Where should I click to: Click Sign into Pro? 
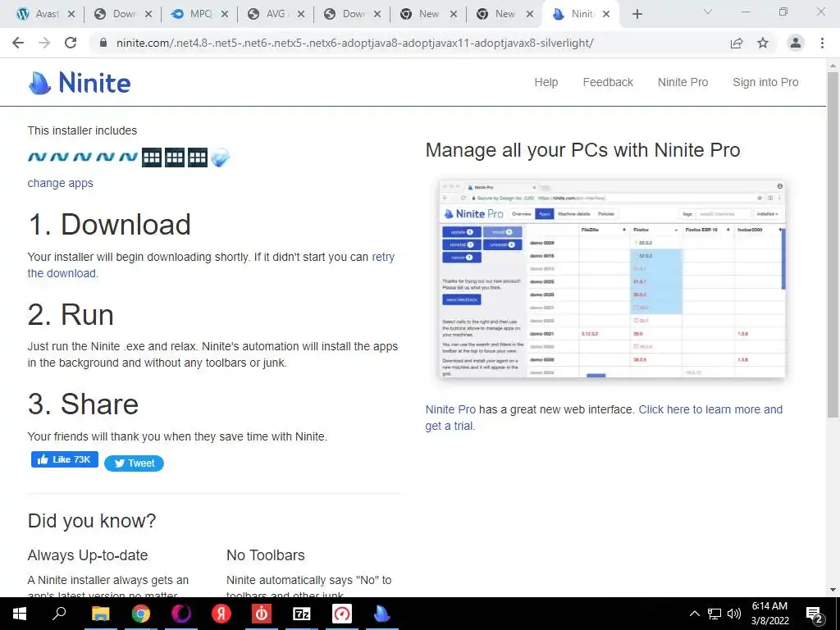[x=765, y=83]
